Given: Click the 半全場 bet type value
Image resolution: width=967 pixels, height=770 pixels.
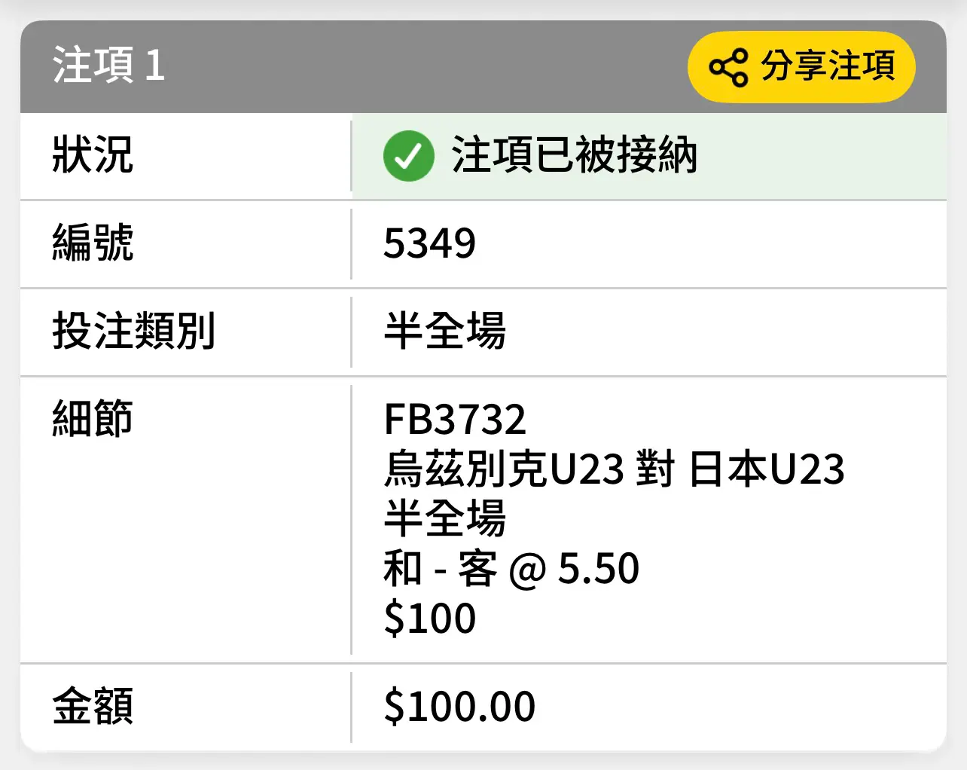Looking at the screenshot, I should click(445, 331).
